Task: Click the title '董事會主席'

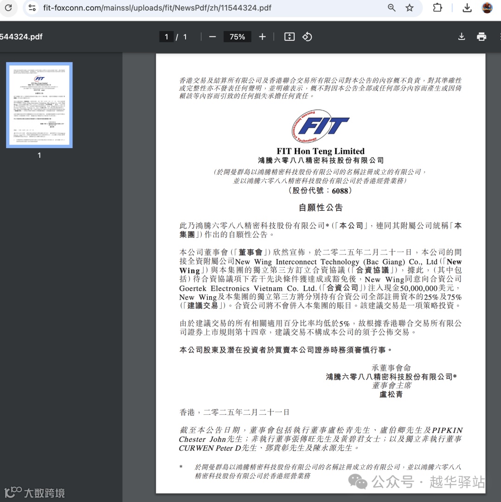Action: [x=392, y=385]
